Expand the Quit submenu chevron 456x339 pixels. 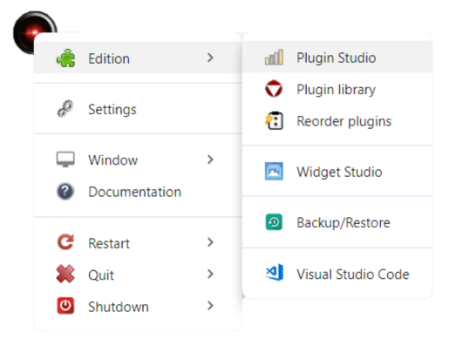click(x=210, y=274)
